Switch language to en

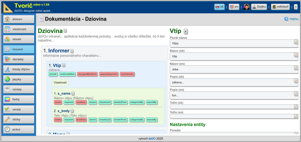tap(234, 7)
